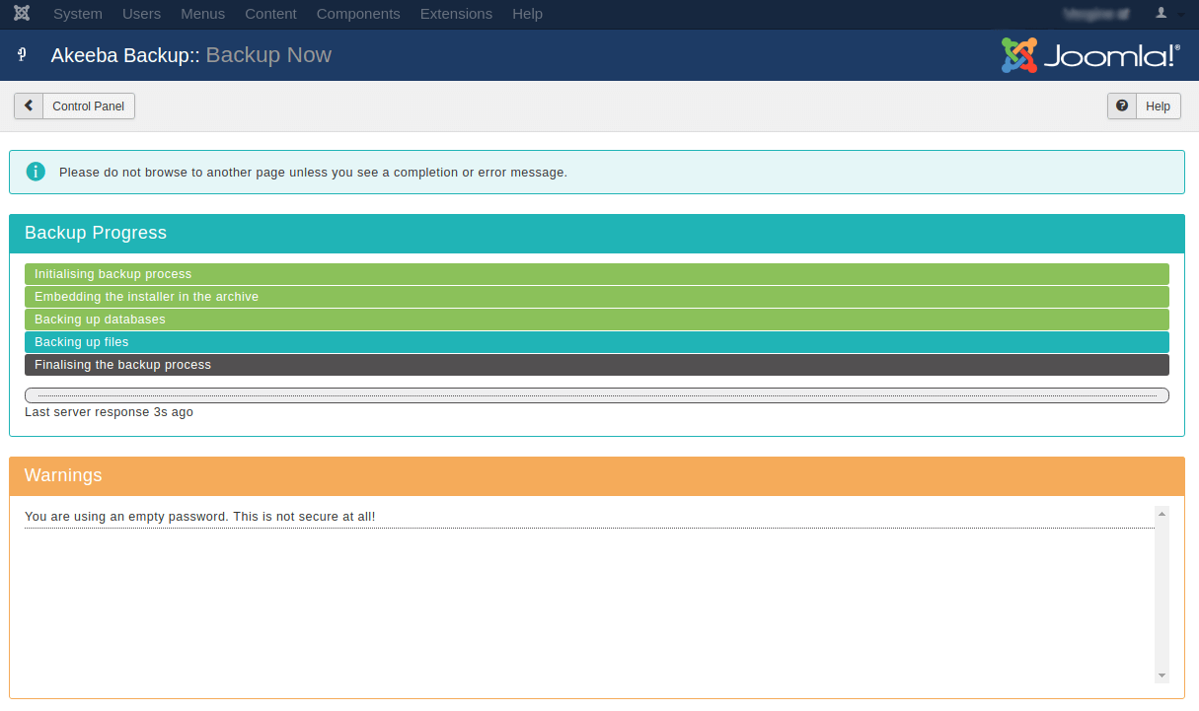This screenshot has width=1199, height=711.
Task: Click the question mark Help icon
Action: coord(1122,106)
